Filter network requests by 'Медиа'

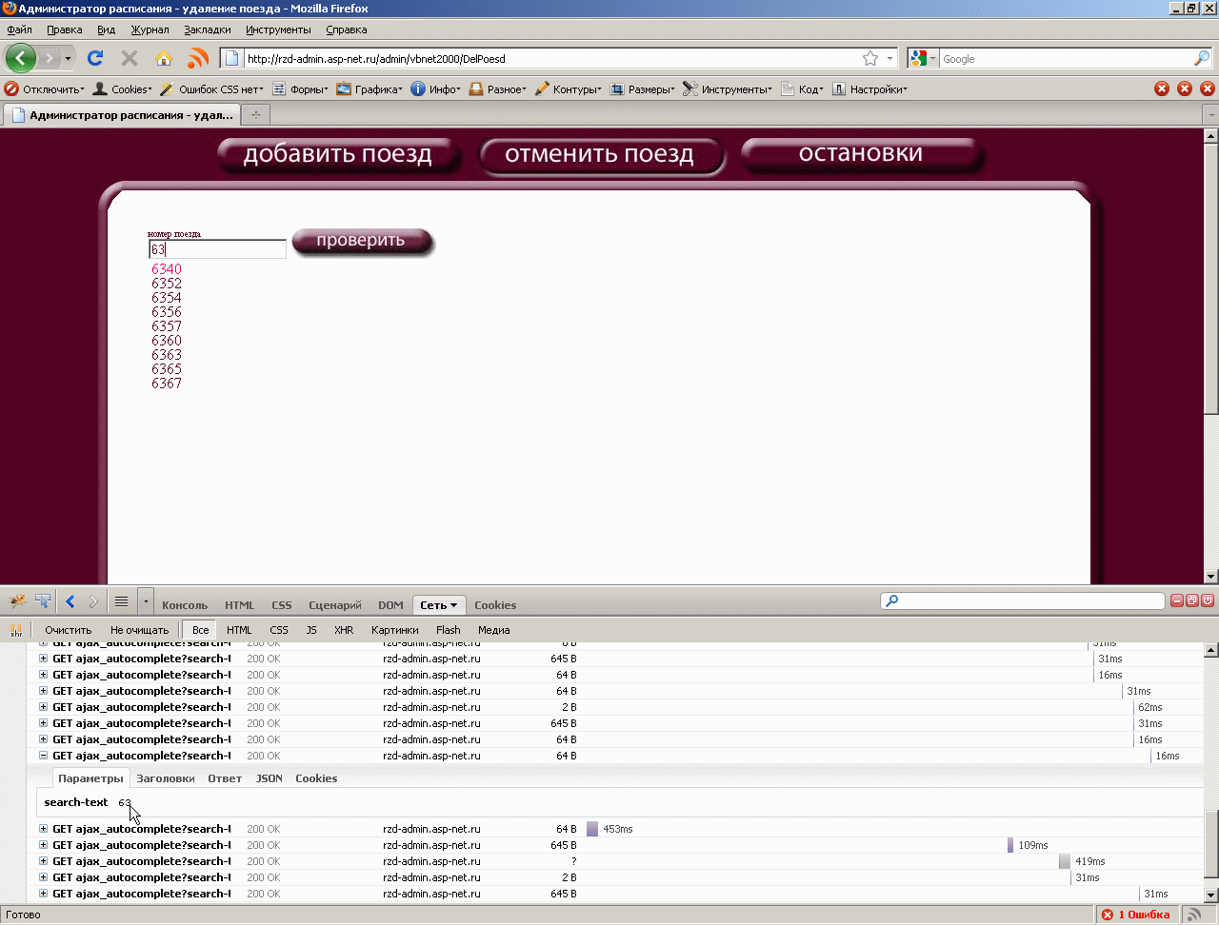pyautogui.click(x=494, y=630)
